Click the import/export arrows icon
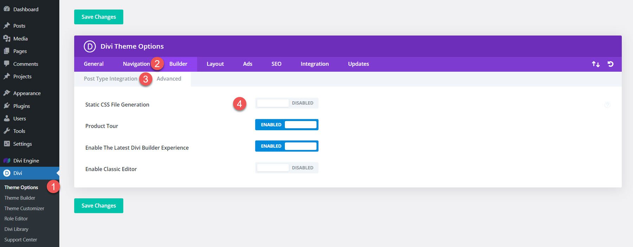The image size is (633, 247). [x=596, y=64]
